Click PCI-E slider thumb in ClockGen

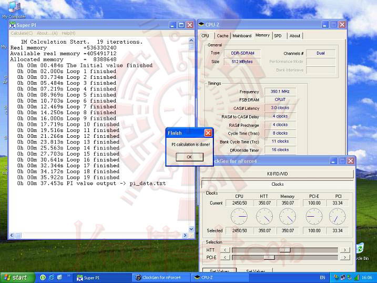coord(269,258)
